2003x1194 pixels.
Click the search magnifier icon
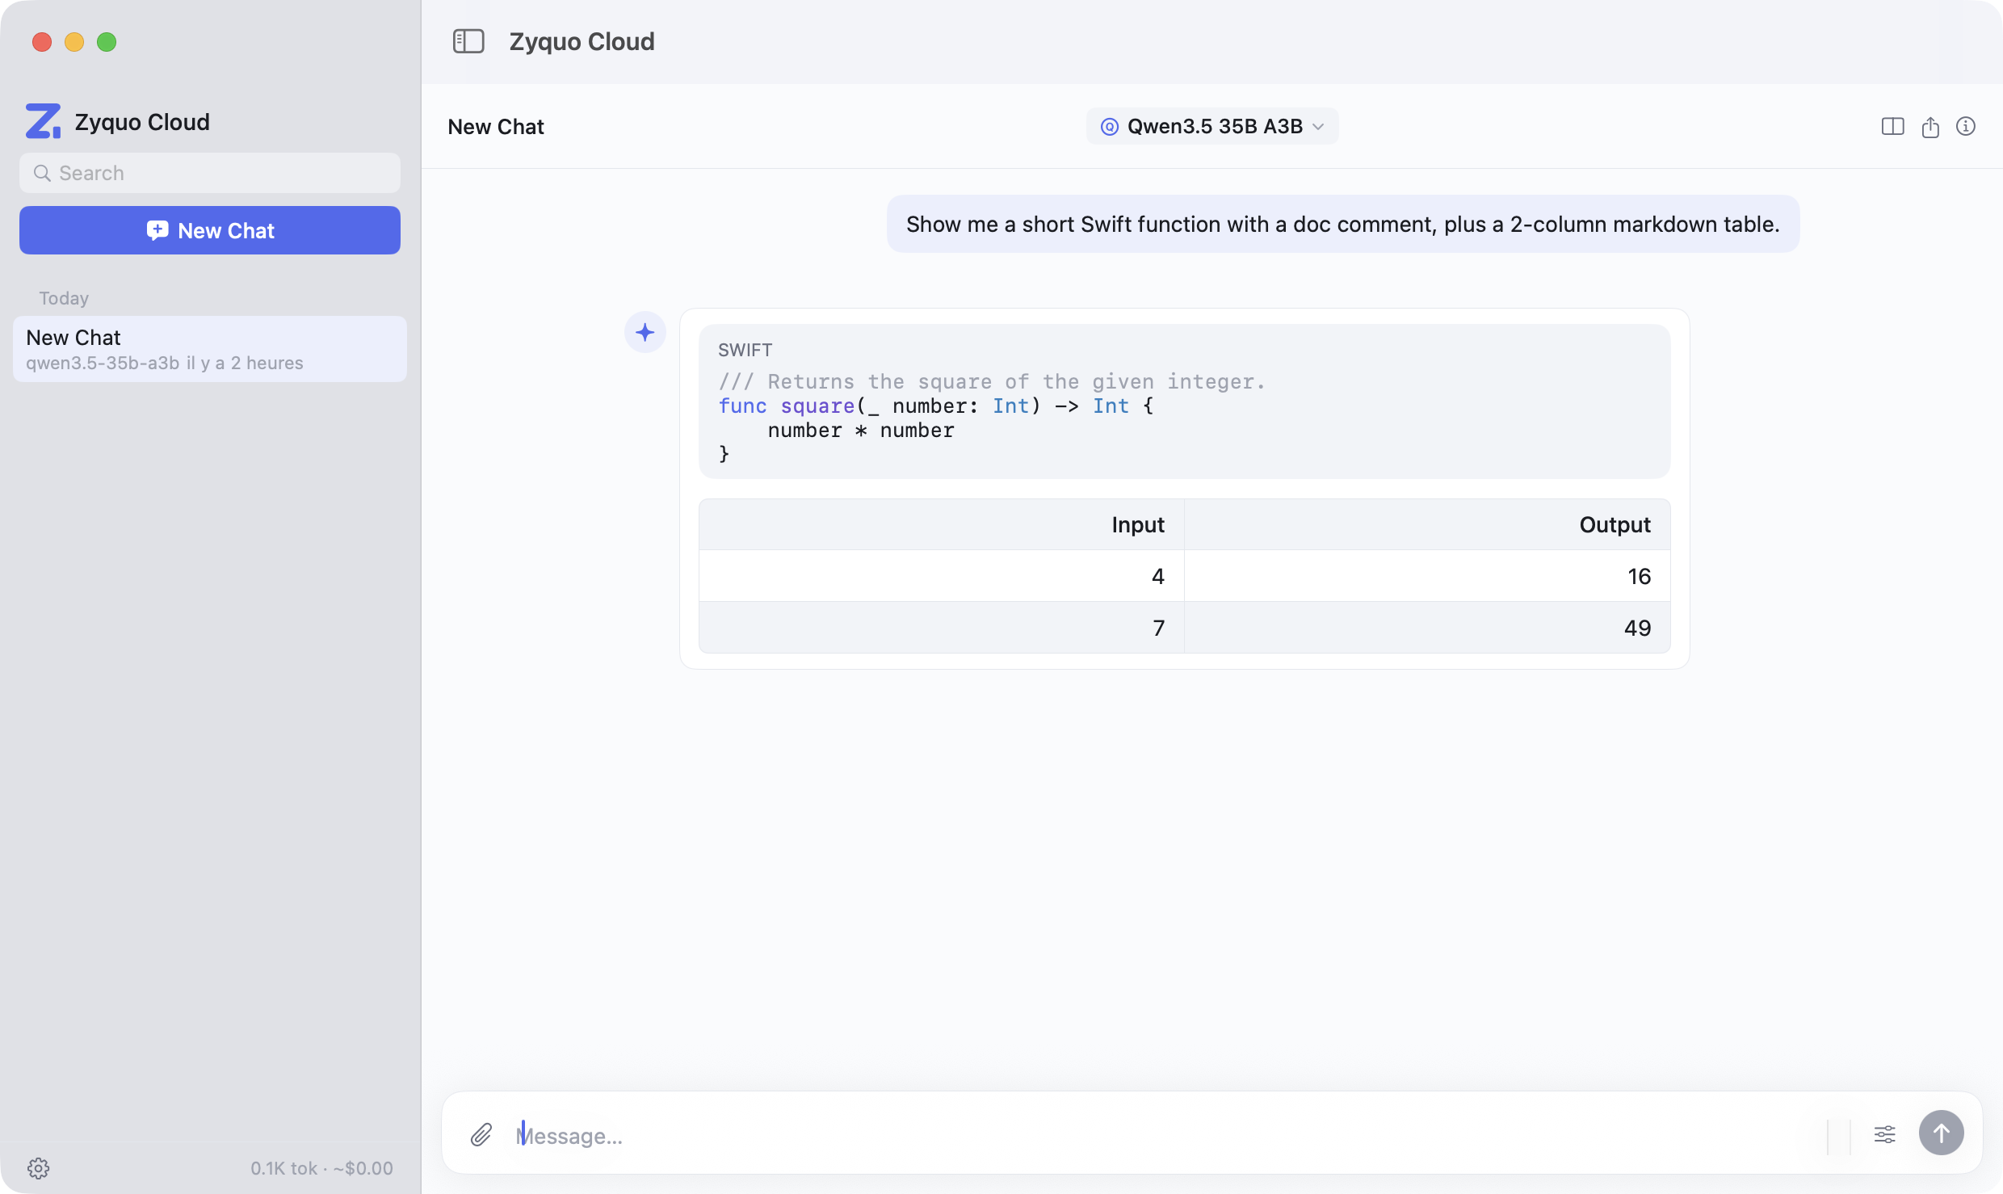tap(42, 173)
